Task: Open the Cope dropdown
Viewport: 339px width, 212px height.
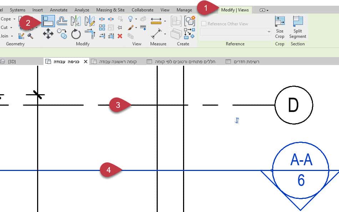Action: (x=15, y=19)
